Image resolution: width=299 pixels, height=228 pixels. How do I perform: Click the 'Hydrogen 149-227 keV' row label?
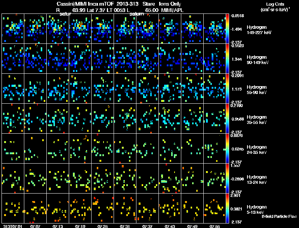coord(259,30)
